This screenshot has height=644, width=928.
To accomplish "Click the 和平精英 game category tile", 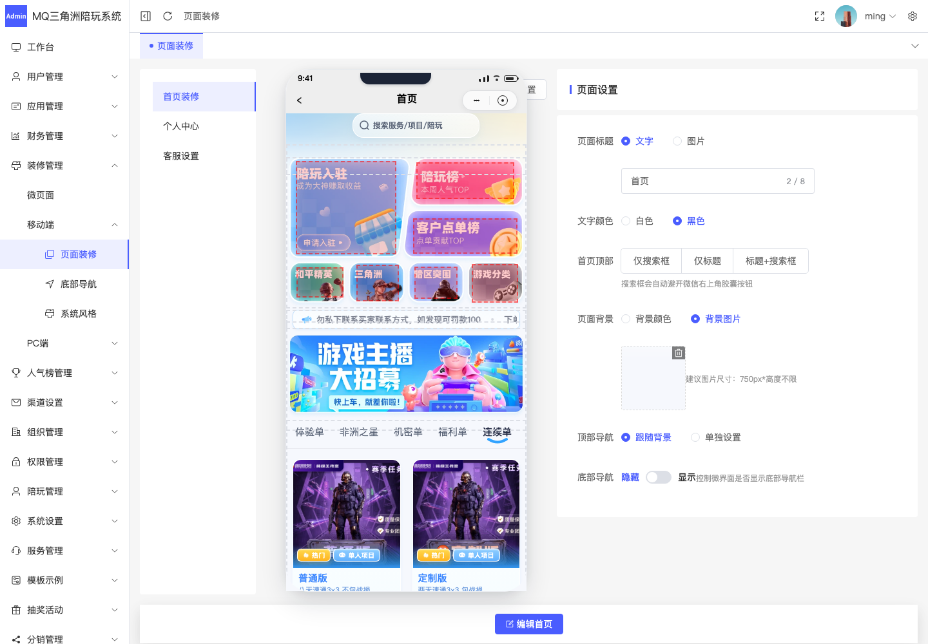I will 317,283.
